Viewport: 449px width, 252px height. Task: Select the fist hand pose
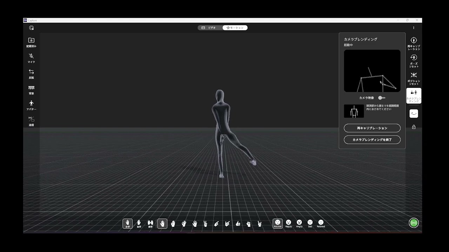(249, 224)
